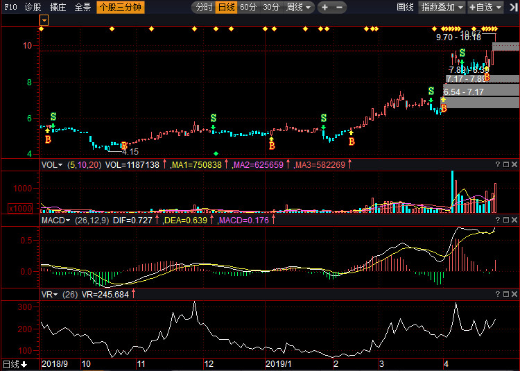Image resolution: width=520 pixels, height=371 pixels.
Task: Open +自选 add to watchlist dropdown
Action: [x=485, y=7]
